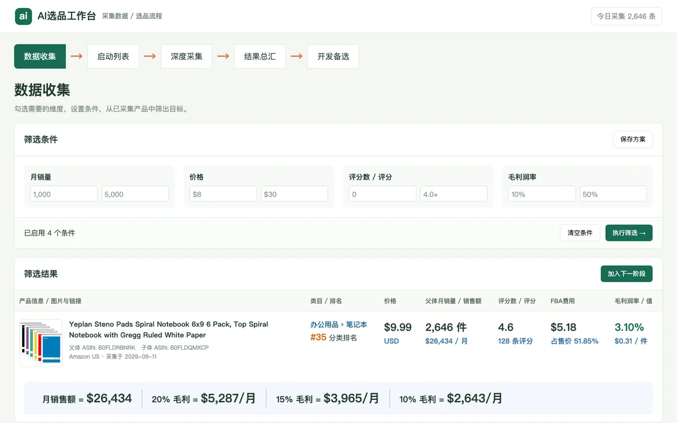Focus the 月销量 maximum field 5,000
The image size is (677, 423).
point(135,194)
